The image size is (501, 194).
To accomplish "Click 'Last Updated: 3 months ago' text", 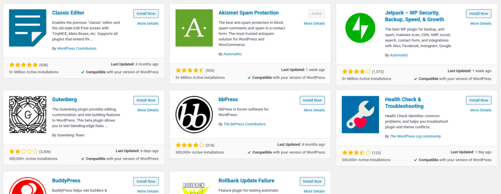I will [135, 64].
